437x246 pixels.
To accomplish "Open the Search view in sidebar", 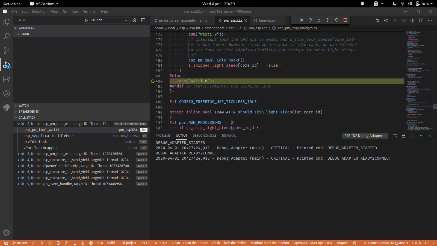I will pos(6,36).
